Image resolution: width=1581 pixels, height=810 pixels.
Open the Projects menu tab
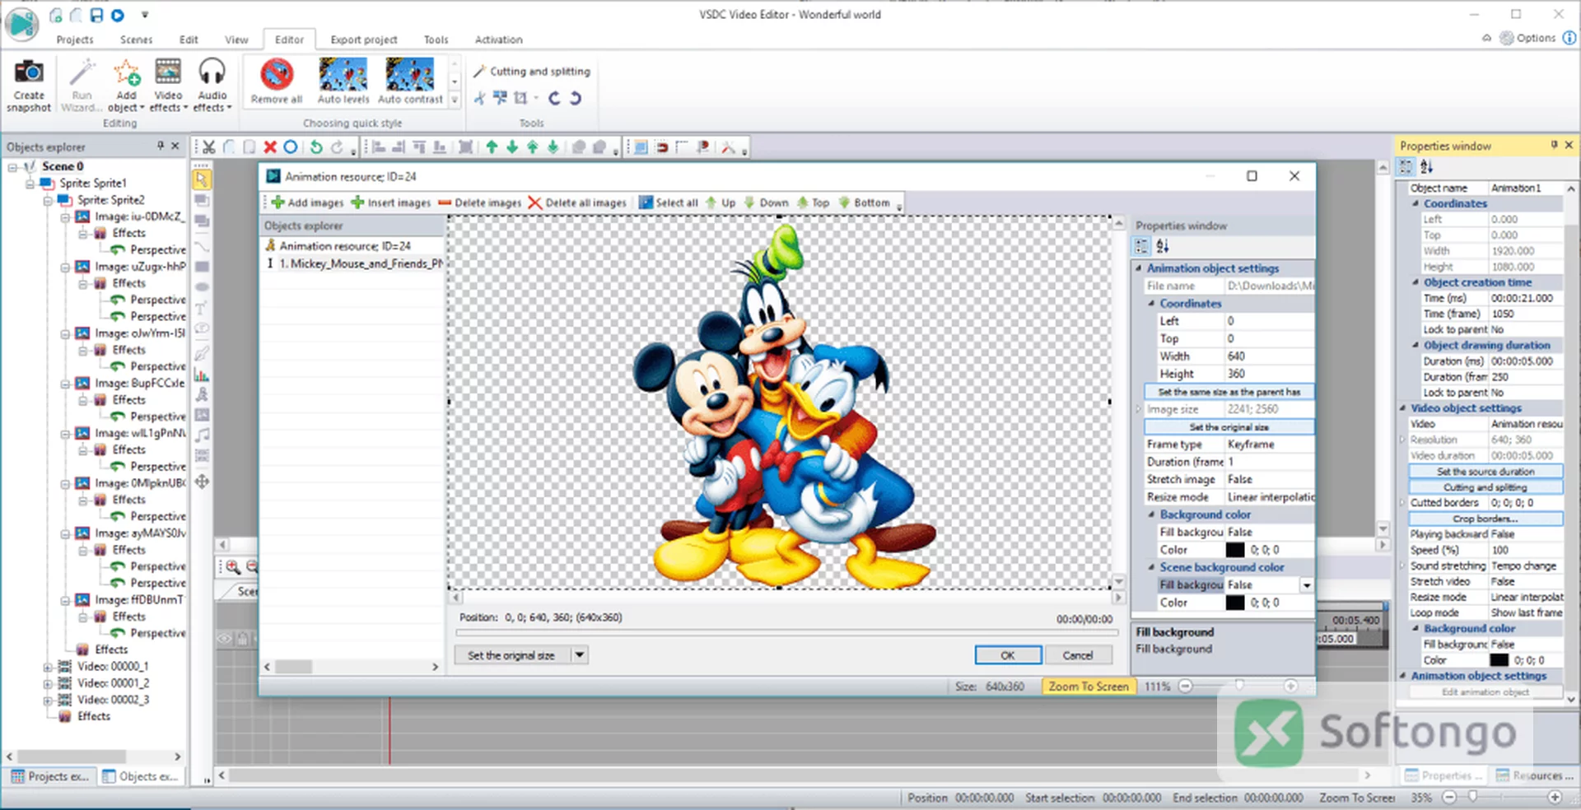pos(75,40)
